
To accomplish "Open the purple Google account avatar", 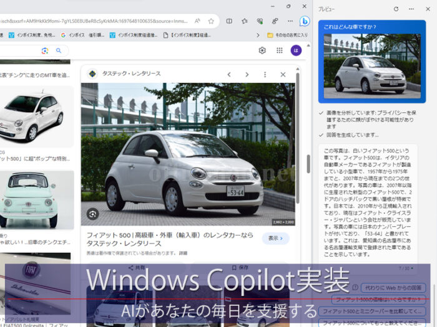I will point(296,50).
